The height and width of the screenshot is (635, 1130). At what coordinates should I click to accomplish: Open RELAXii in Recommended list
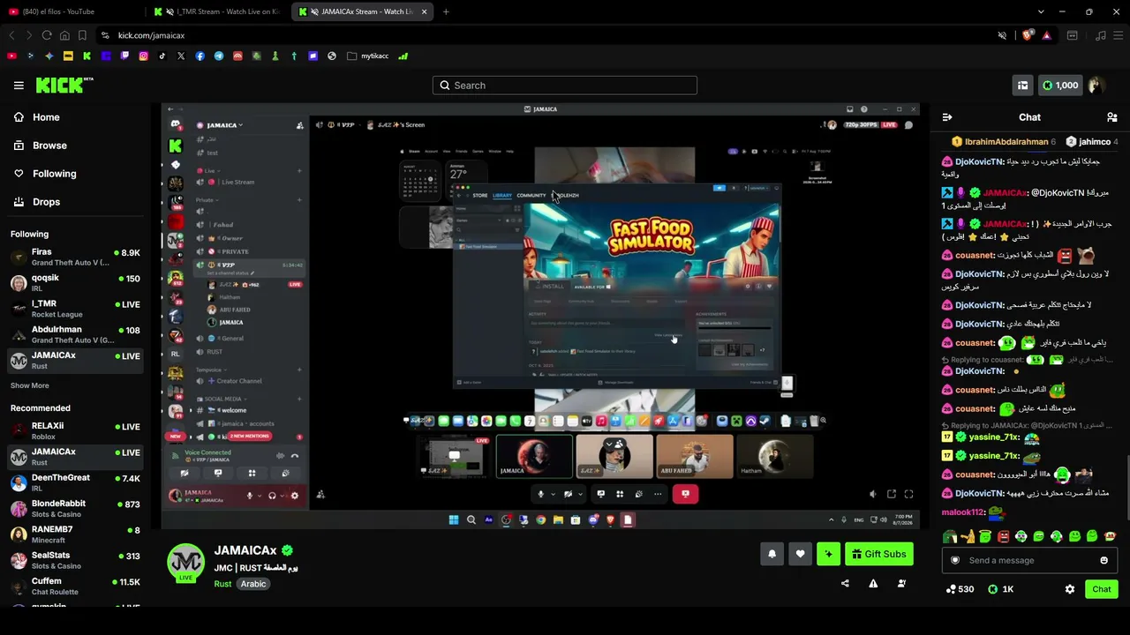74,431
